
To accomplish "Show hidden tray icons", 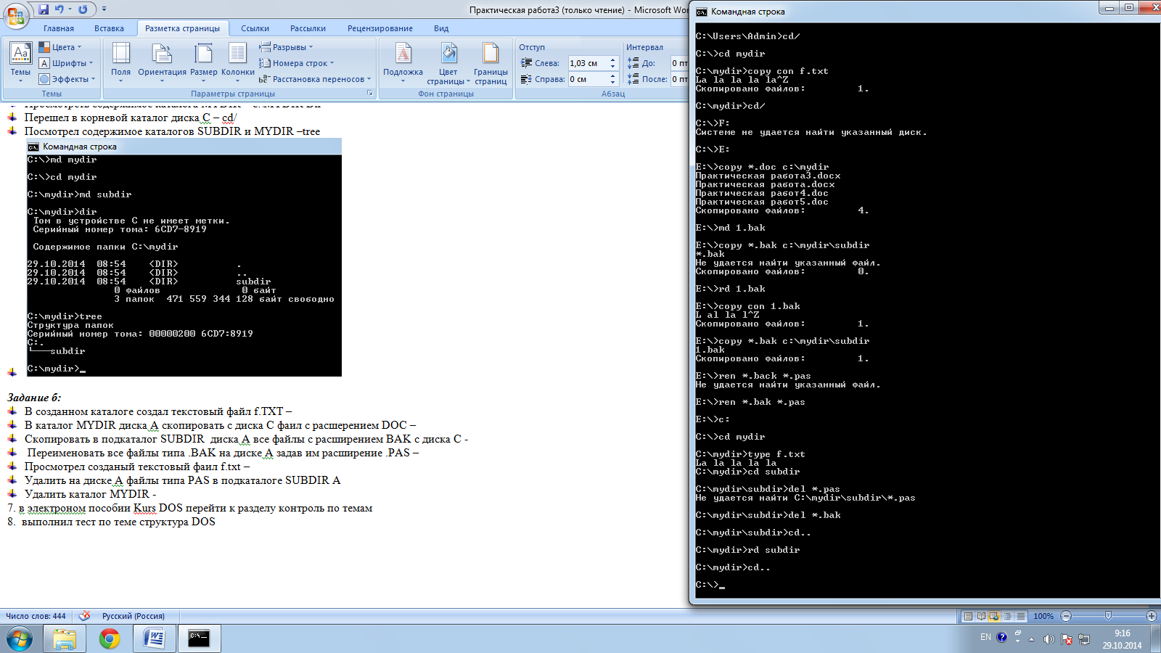I will point(1031,639).
